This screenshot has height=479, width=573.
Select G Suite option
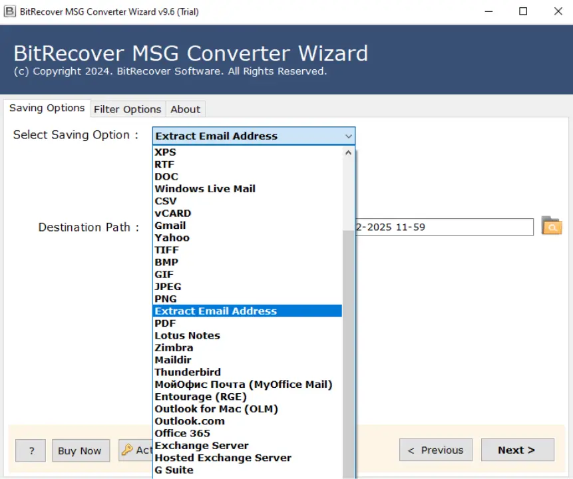click(248, 470)
